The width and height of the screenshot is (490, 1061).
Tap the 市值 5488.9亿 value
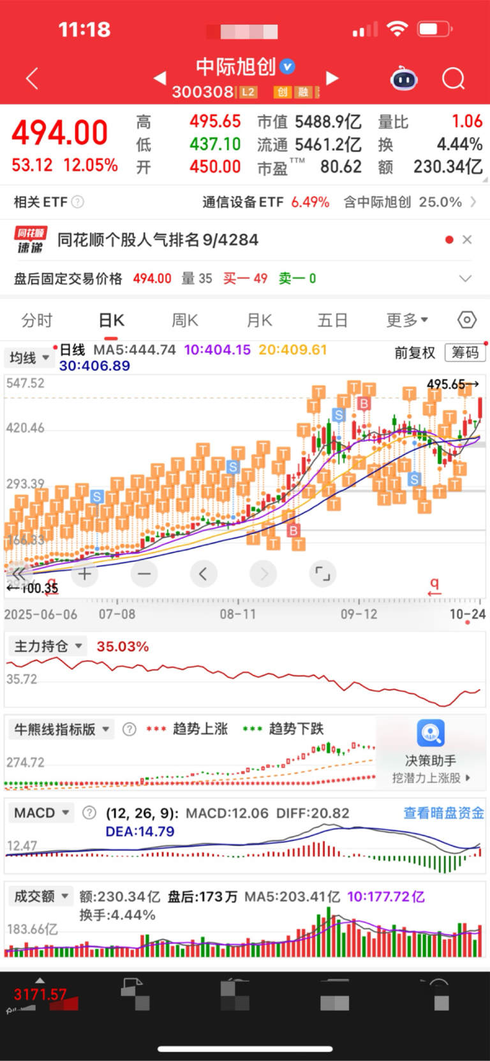coord(309,122)
